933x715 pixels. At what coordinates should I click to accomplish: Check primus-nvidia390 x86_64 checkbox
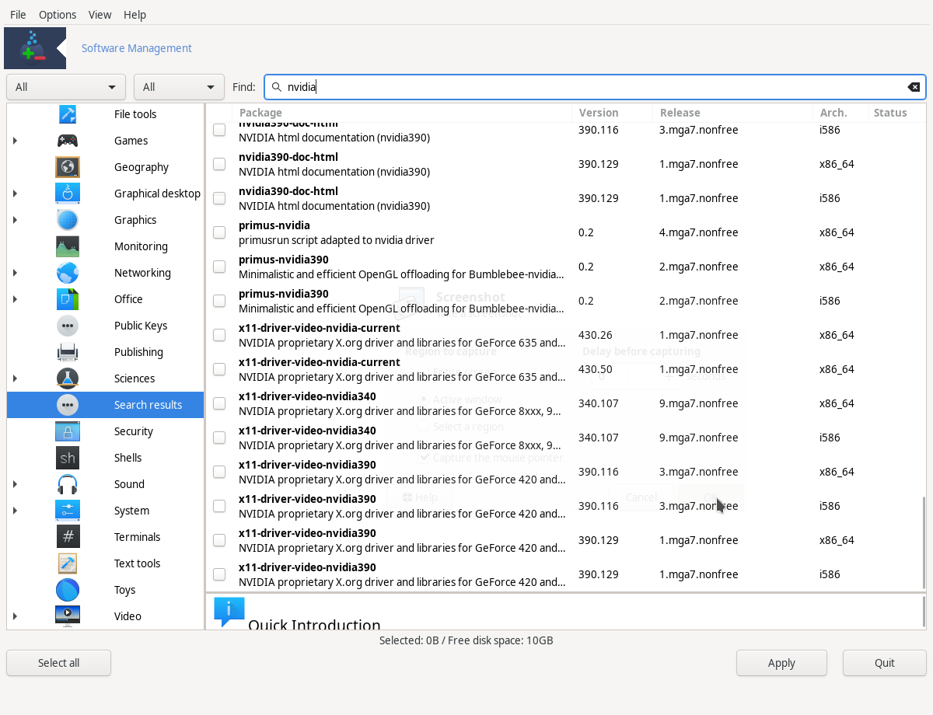pos(219,267)
